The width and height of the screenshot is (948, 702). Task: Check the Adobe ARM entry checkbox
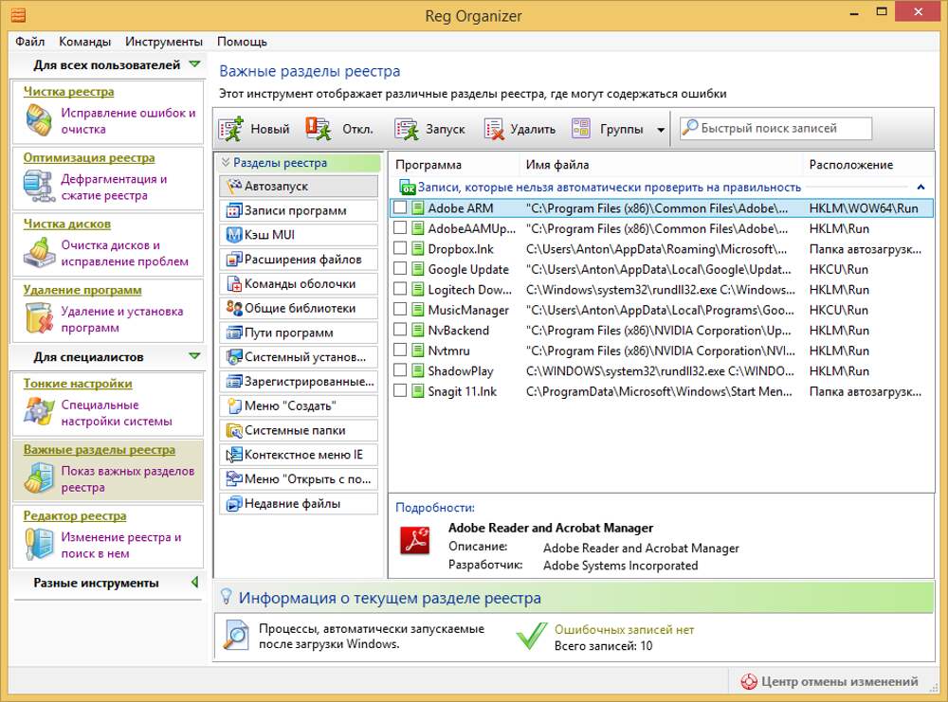click(x=400, y=207)
